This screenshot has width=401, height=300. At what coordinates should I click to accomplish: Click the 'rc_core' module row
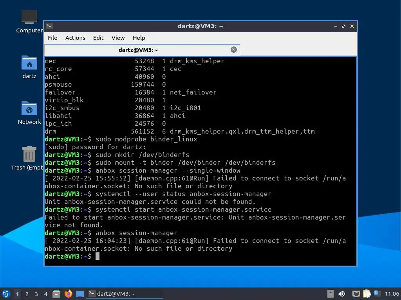pos(113,69)
